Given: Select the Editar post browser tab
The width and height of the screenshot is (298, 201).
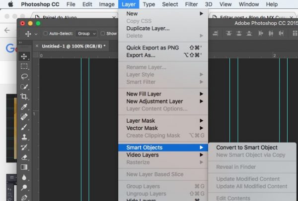Looking at the screenshot, I should click(253, 16).
